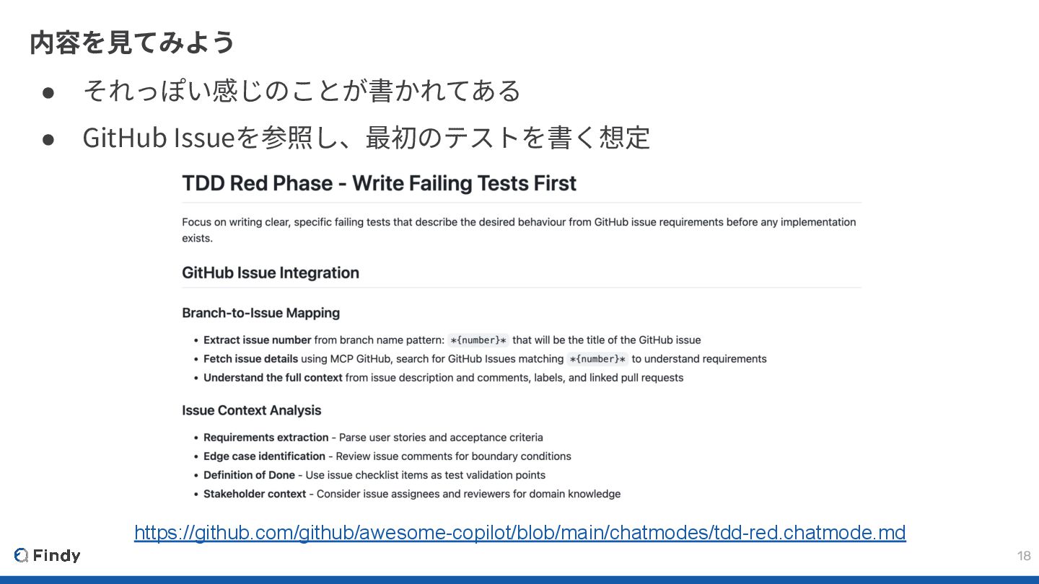
Task: Click the Fetch issue details bold text
Action: [x=250, y=358]
